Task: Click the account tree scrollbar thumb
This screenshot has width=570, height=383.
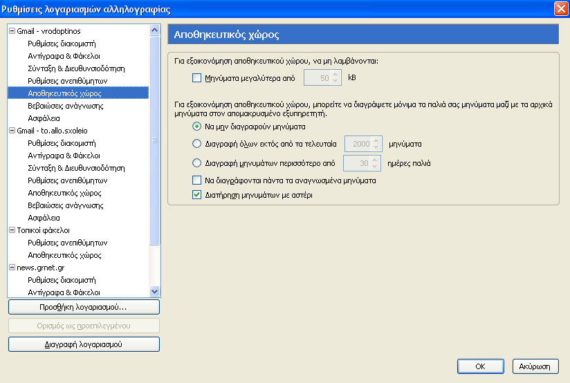Action: coord(154,140)
